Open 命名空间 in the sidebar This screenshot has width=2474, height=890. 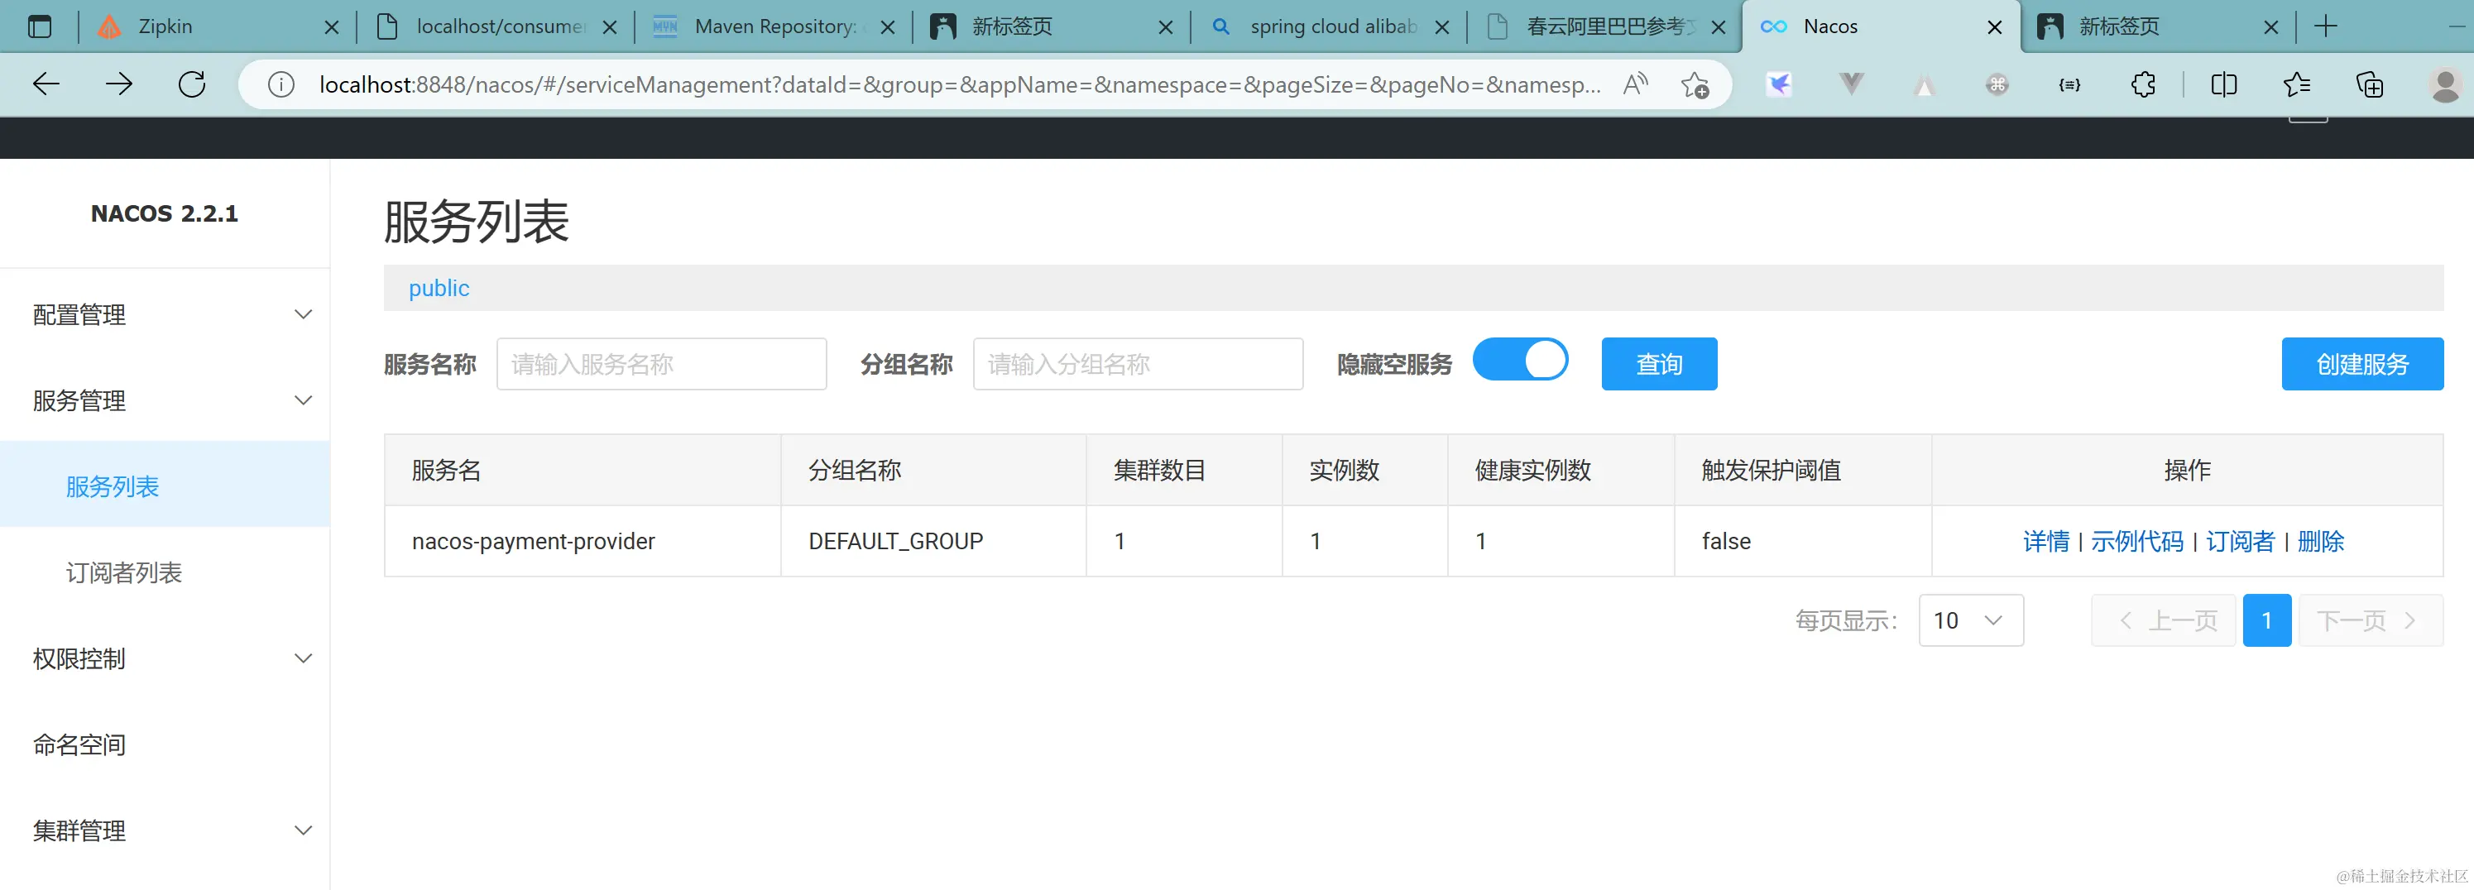pyautogui.click(x=165, y=744)
